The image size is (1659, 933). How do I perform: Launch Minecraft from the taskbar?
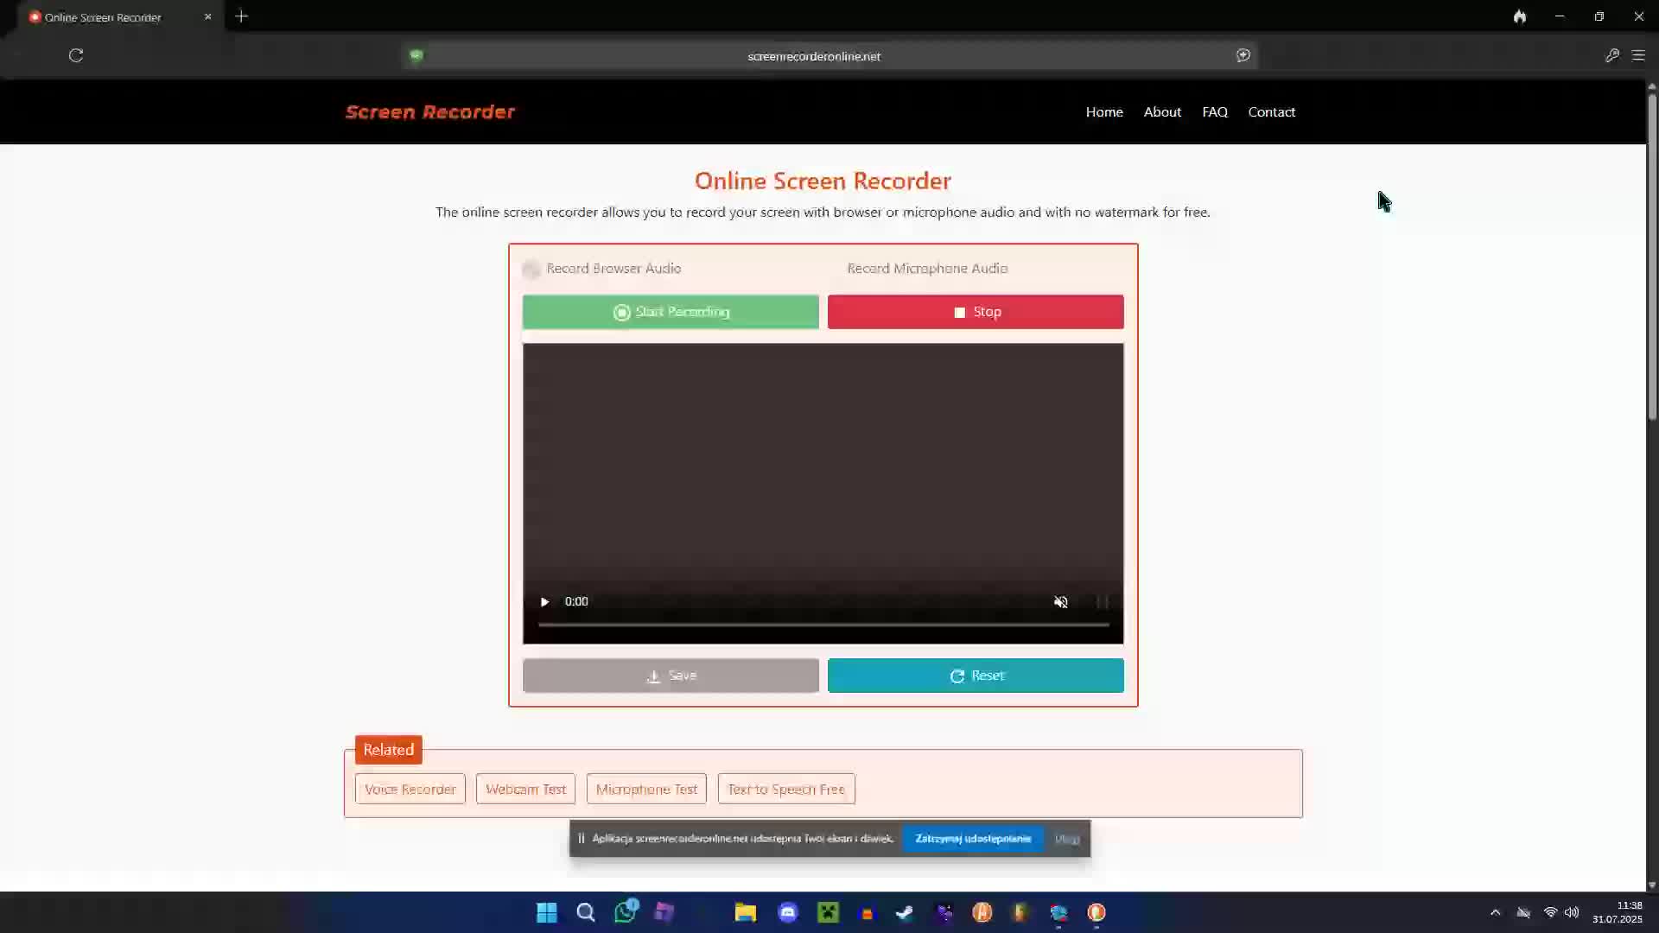(828, 912)
